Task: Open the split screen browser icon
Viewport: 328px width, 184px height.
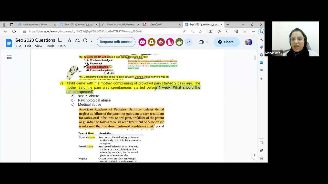Action: click(x=210, y=31)
